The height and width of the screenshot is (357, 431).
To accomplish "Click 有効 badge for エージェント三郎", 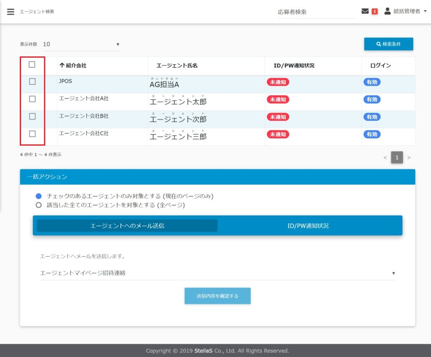I will tap(372, 135).
